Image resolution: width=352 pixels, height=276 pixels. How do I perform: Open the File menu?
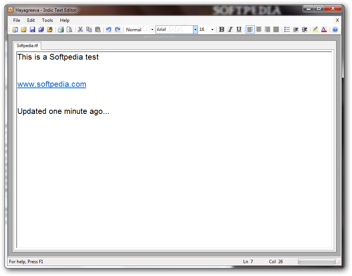[x=17, y=20]
